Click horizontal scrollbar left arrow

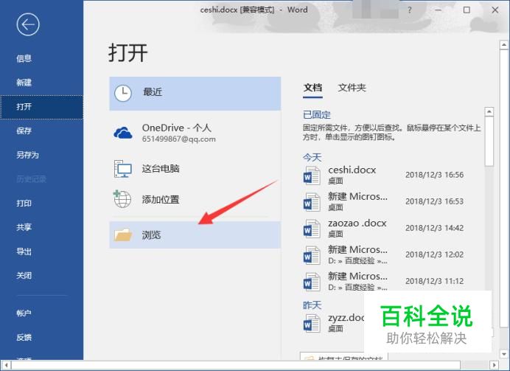tap(6, 365)
